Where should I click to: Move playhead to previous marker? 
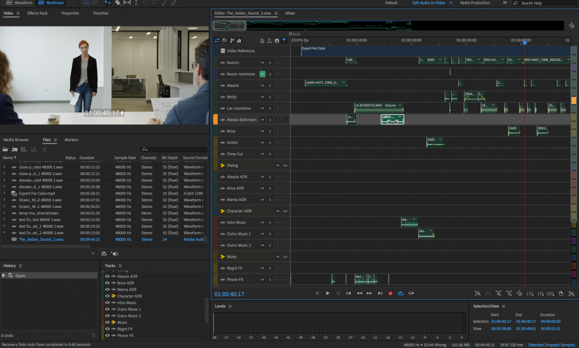click(348, 293)
